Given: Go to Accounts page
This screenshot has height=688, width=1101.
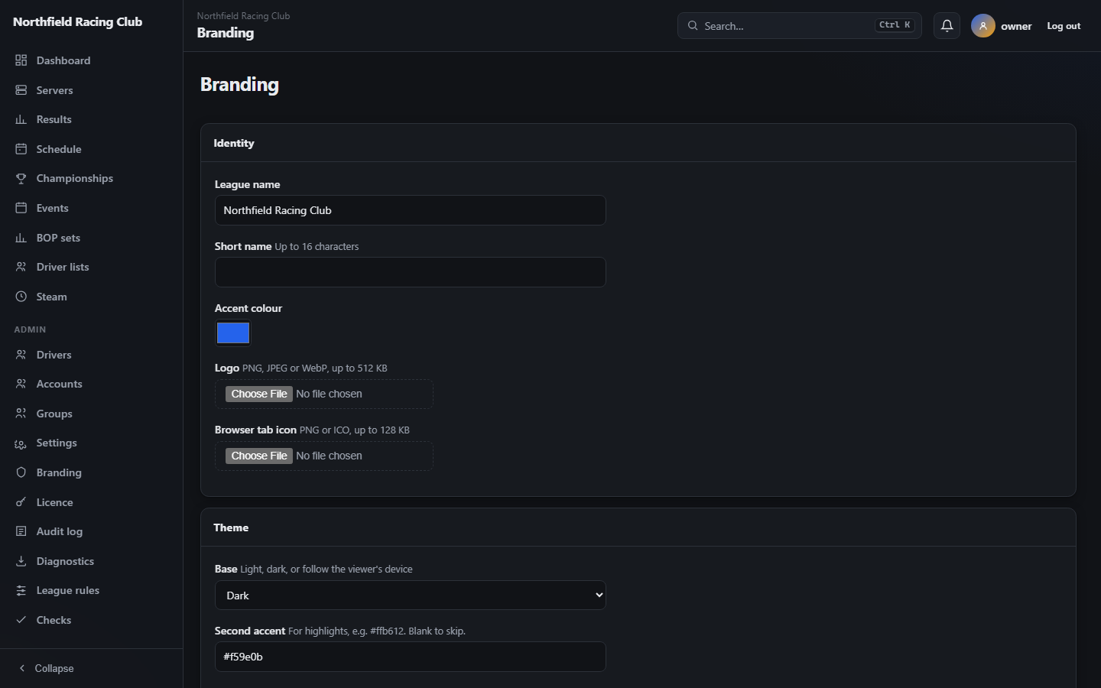Looking at the screenshot, I should point(59,384).
